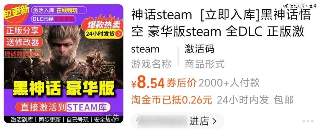Click the steam game name attribute
The height and width of the screenshot is (132, 322).
click(x=145, y=49)
